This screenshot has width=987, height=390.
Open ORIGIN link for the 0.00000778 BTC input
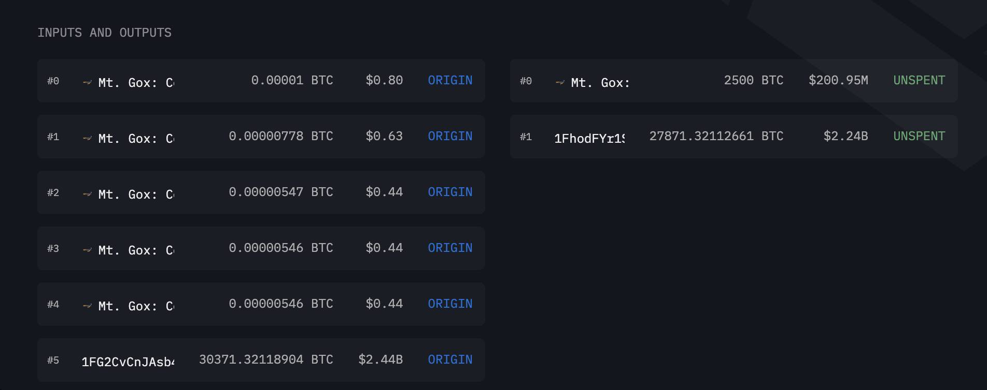[450, 136]
